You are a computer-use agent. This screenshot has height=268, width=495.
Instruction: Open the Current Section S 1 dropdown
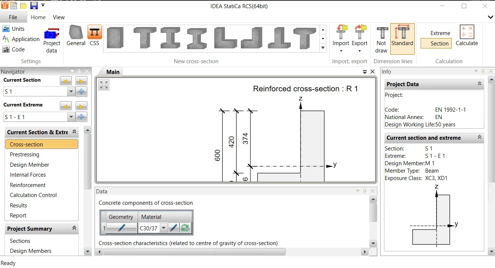coord(71,91)
